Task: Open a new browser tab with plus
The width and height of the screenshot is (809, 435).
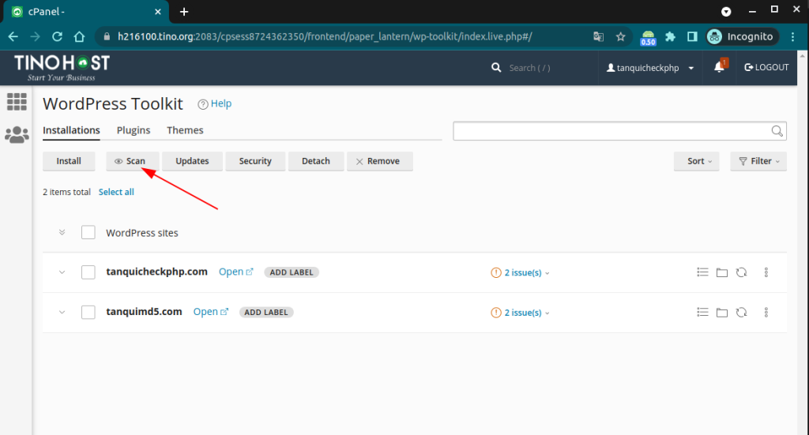Action: (183, 11)
